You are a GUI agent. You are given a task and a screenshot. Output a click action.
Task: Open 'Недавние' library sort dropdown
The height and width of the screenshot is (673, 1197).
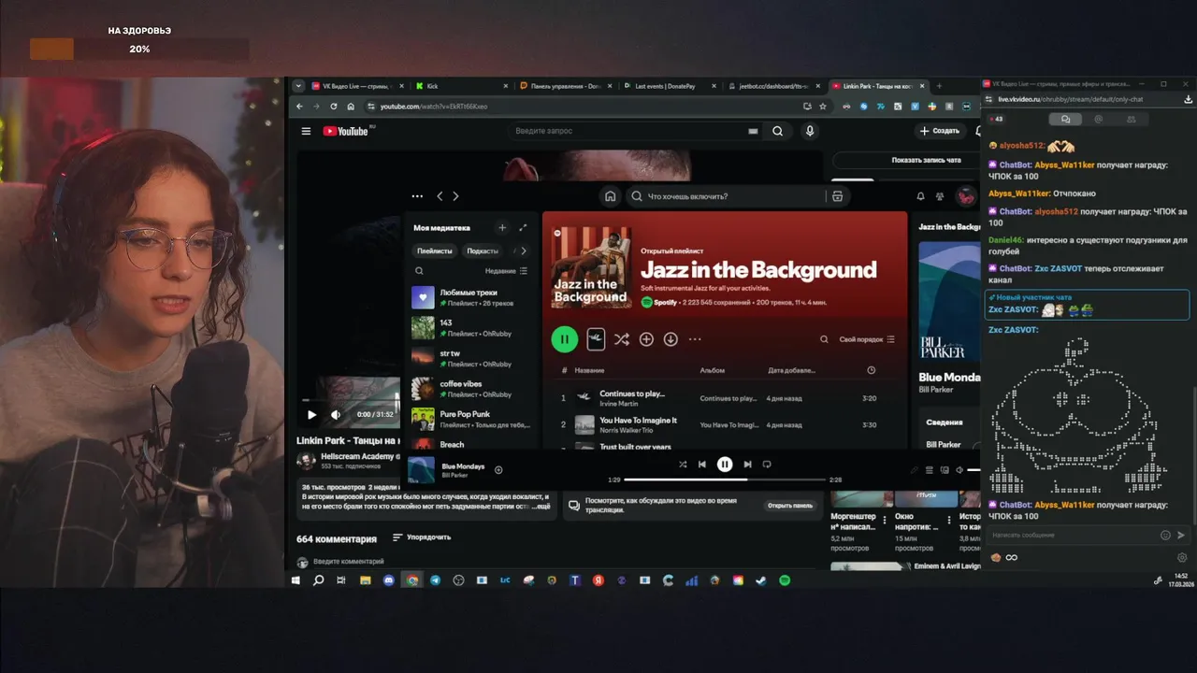click(506, 271)
